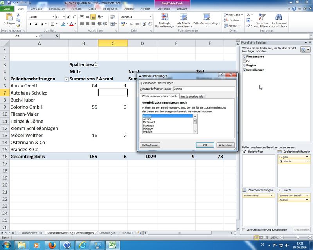Open the Standard number format dropdown

click(151, 17)
